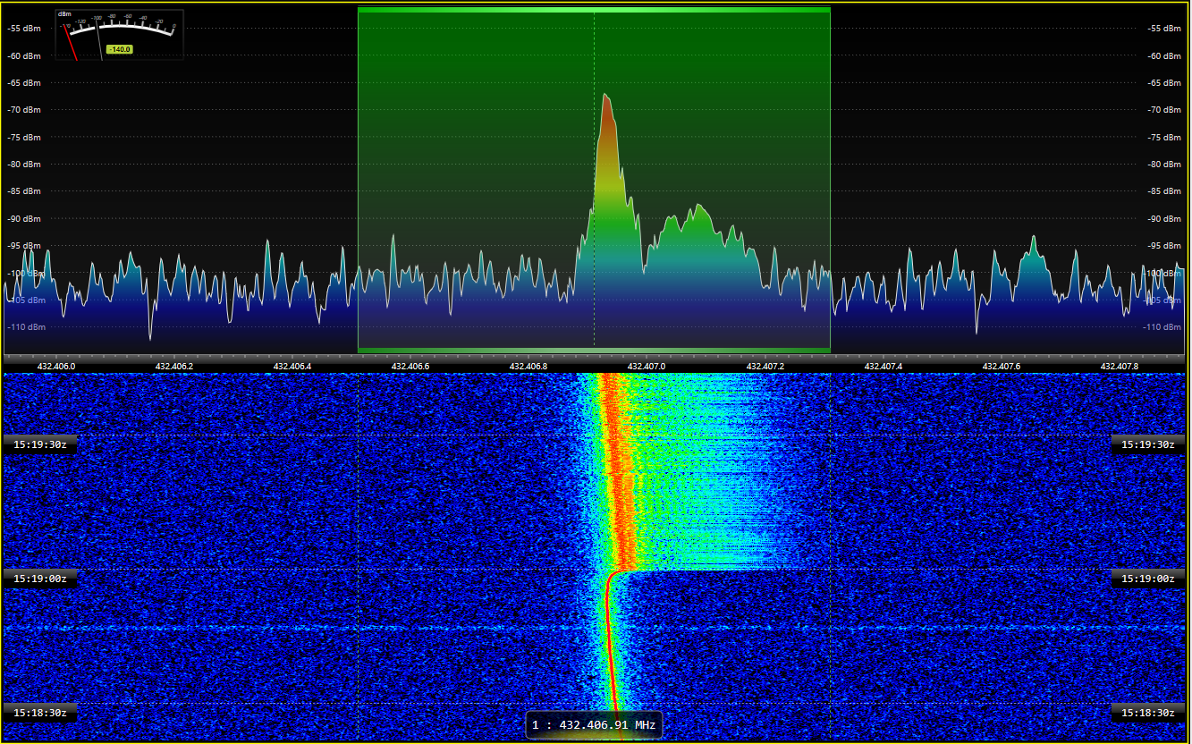Viewport: 1192px width, 744px height.
Task: Click the left -80 dBm scale label
Action: pos(23,165)
